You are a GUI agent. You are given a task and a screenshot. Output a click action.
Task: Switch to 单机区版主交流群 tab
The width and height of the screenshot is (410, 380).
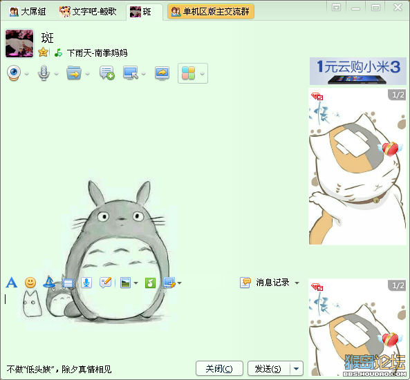click(x=211, y=12)
